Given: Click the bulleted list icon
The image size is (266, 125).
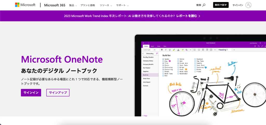Looking at the screenshot, I should tap(195, 50).
